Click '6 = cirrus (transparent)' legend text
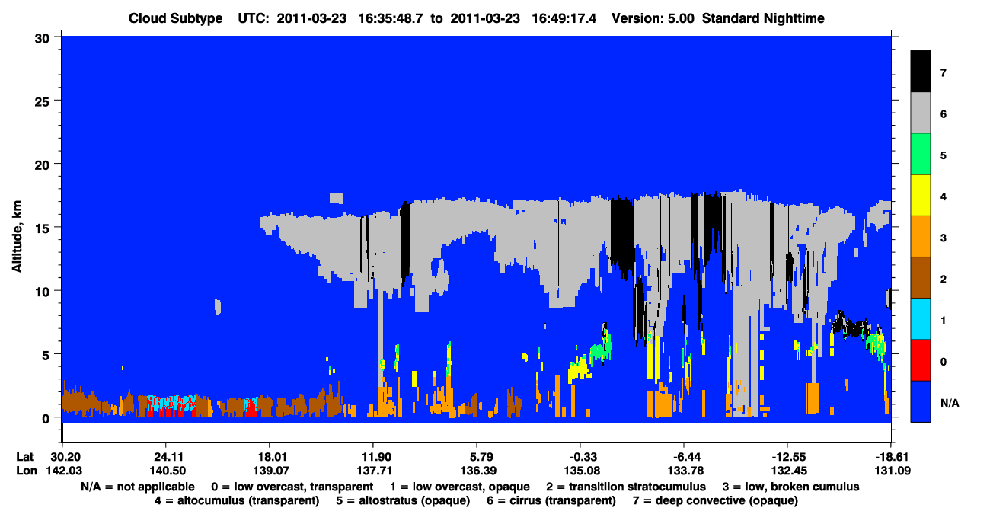 (x=551, y=500)
